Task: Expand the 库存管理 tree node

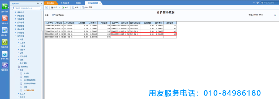Action: tap(15, 29)
